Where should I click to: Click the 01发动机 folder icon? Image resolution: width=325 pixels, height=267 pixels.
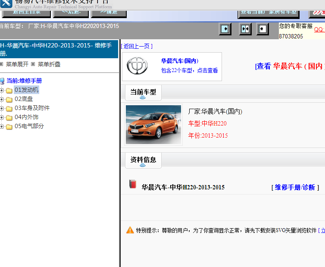(x=9, y=91)
